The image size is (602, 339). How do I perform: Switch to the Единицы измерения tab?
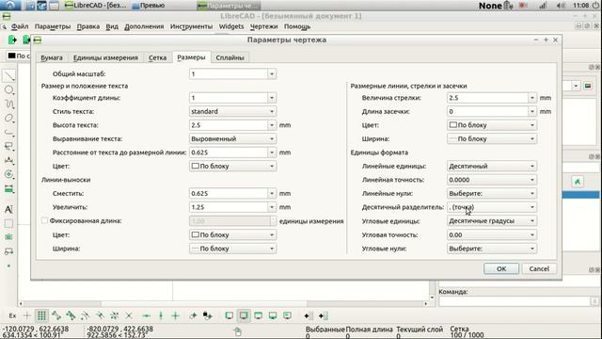(105, 57)
